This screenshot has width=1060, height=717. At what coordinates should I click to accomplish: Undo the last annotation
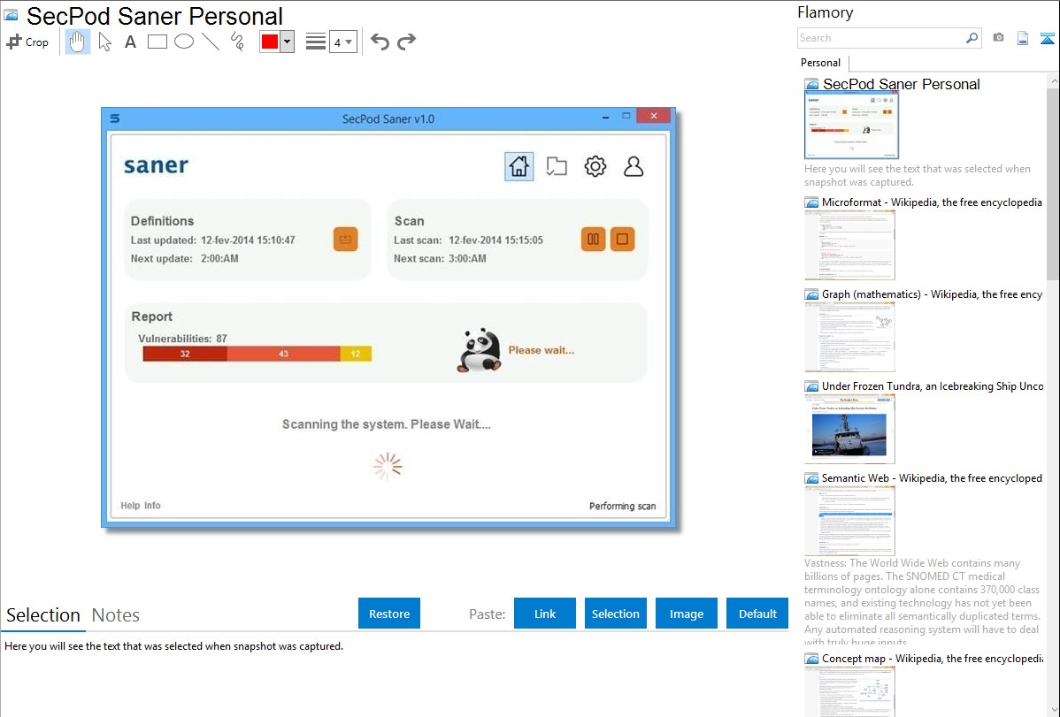pos(380,42)
